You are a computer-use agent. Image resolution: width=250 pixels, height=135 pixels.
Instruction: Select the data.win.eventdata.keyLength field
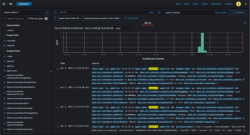tap(20, 108)
